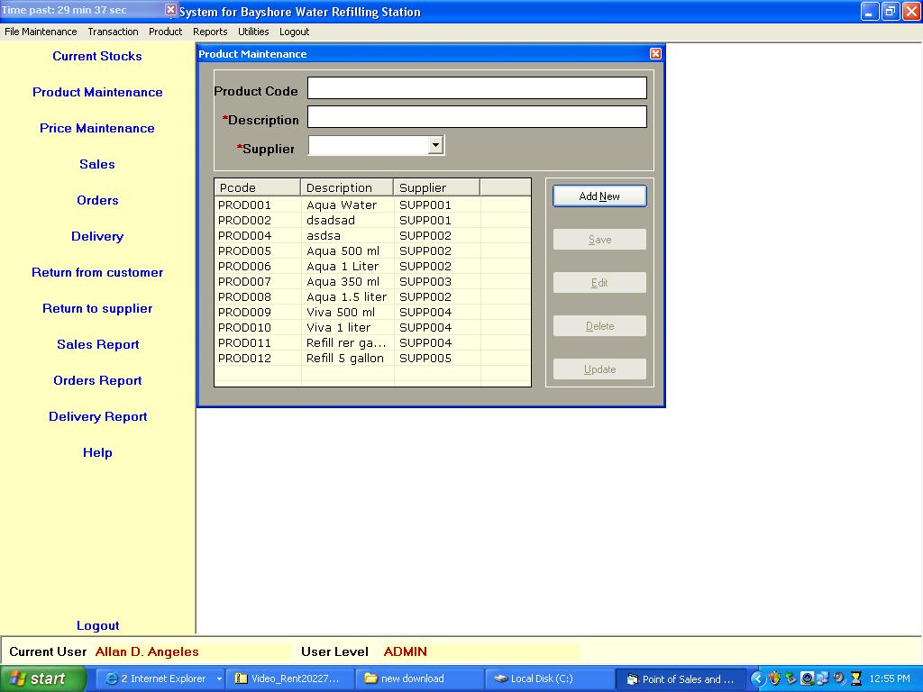Close the Time past timer popup
923x692 pixels.
(170, 10)
